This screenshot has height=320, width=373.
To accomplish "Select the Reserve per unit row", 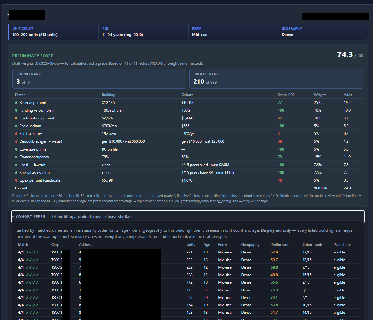I will (188, 103).
